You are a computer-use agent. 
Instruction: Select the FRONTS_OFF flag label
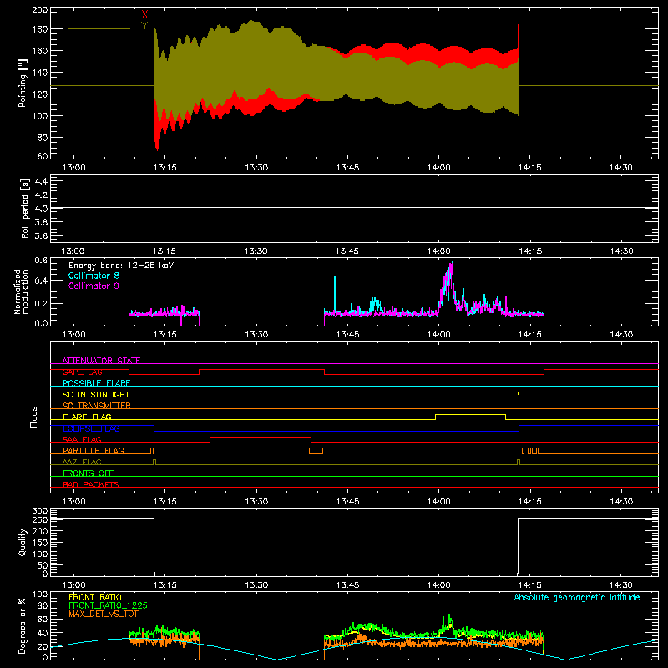(89, 473)
